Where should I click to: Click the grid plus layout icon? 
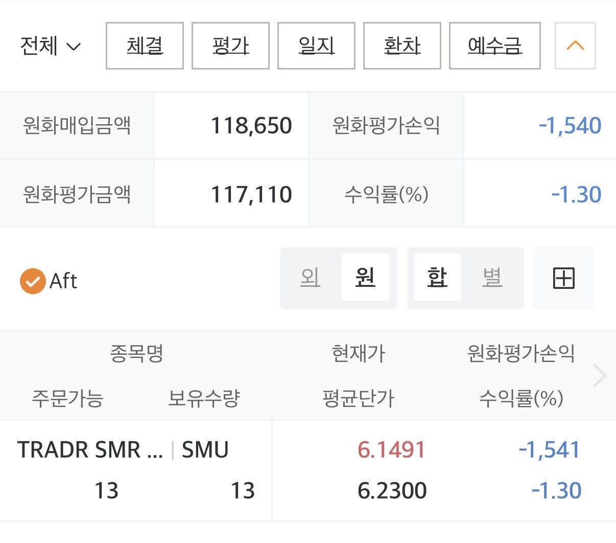563,278
